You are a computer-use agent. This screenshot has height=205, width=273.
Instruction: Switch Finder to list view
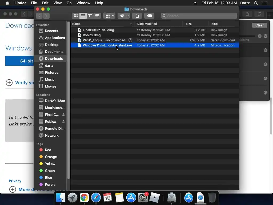83,16
